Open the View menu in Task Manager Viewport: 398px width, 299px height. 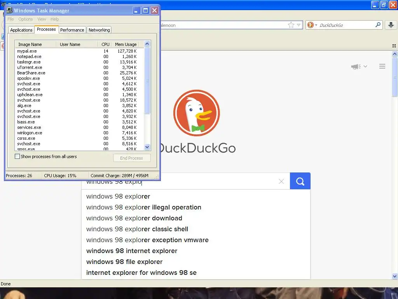(x=42, y=19)
